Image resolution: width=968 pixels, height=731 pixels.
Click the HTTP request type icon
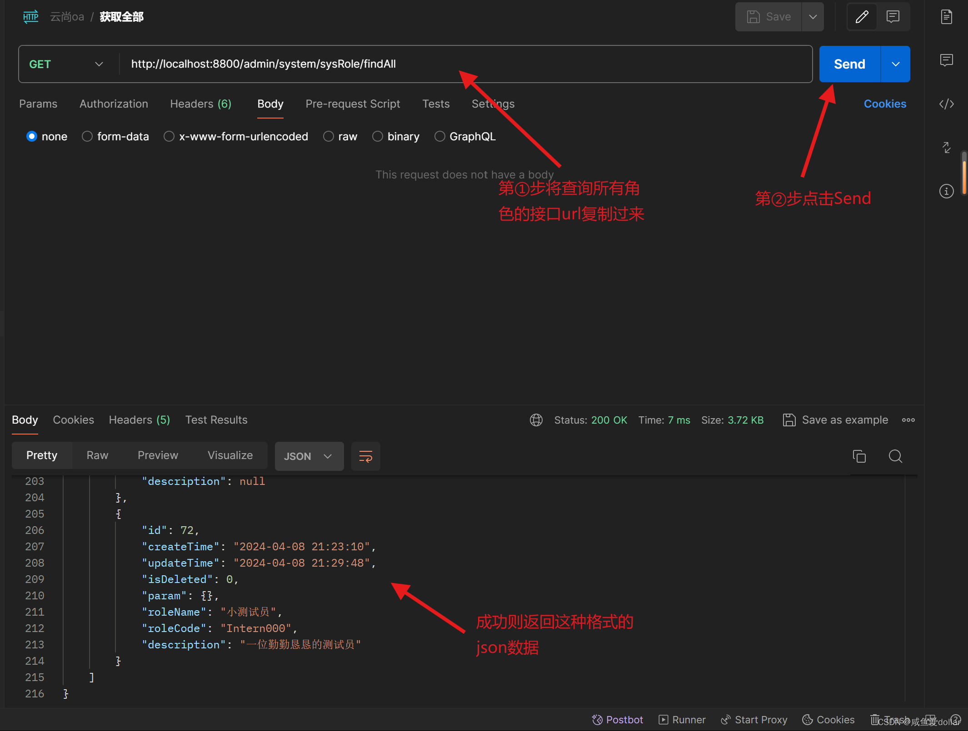point(30,17)
